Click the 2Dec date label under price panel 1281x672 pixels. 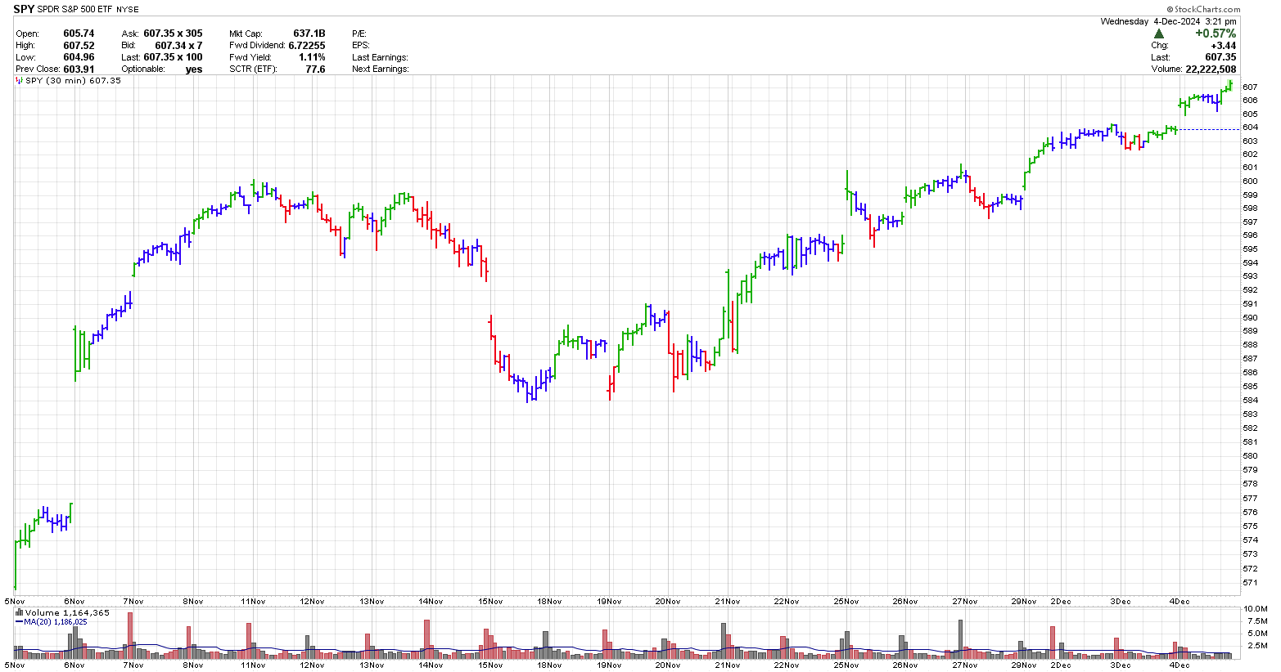pos(1061,602)
